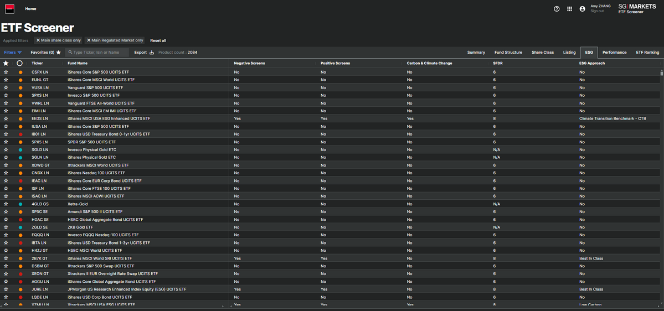The width and height of the screenshot is (664, 311).
Task: Go to Home page
Action: pos(30,9)
